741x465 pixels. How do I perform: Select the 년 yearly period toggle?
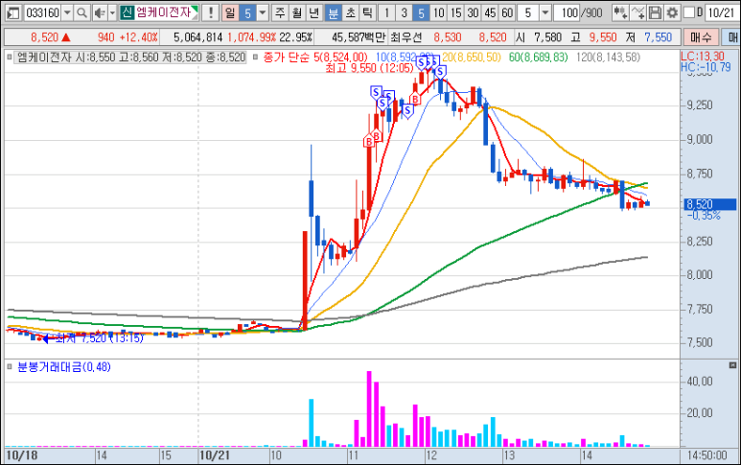313,12
